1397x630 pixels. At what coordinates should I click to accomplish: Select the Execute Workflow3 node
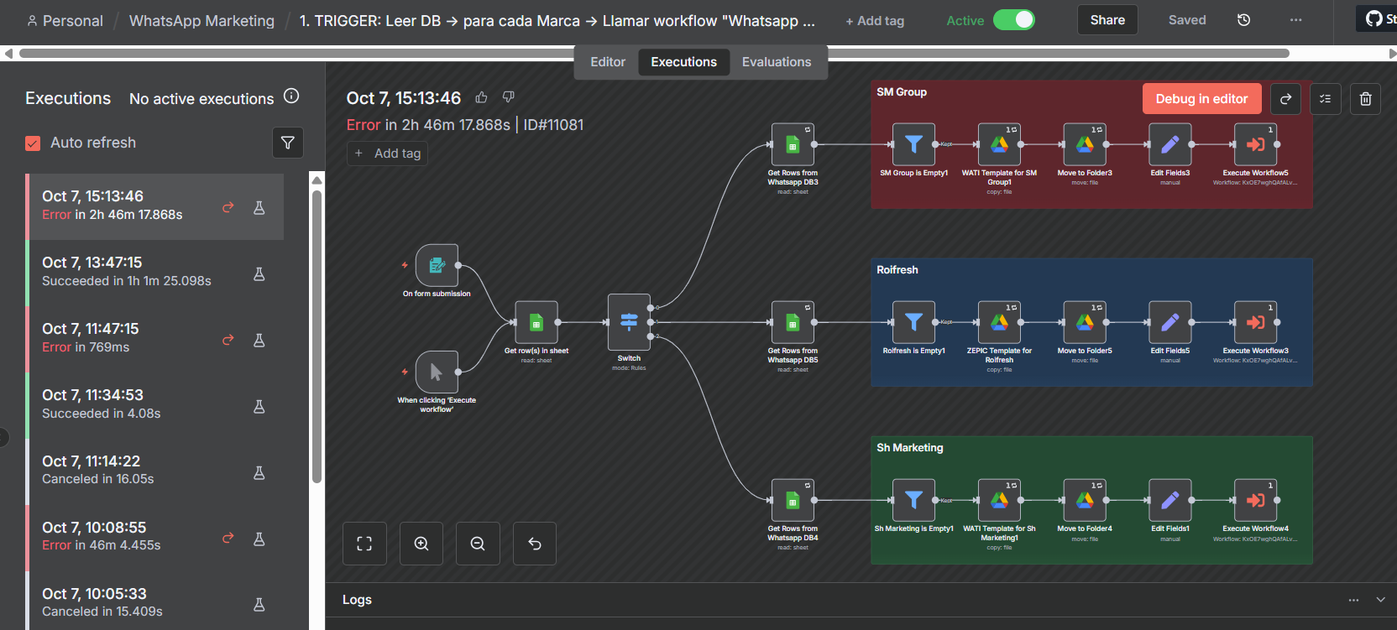(x=1255, y=322)
